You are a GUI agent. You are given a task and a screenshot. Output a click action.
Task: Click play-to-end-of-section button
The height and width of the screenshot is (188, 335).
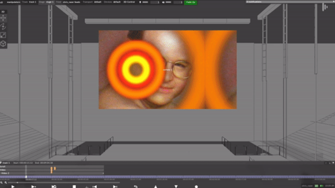(33, 187)
